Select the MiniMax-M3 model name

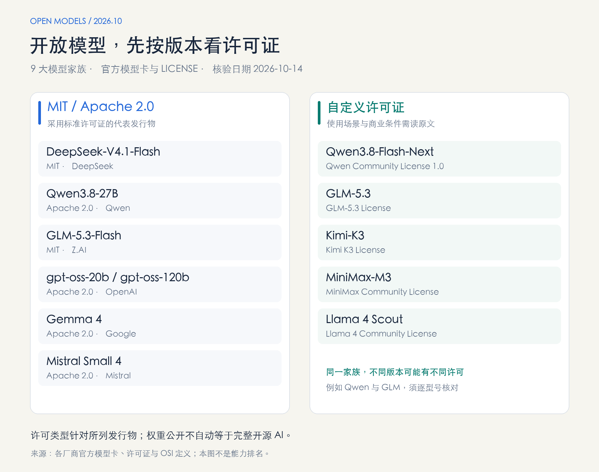pyautogui.click(x=358, y=277)
